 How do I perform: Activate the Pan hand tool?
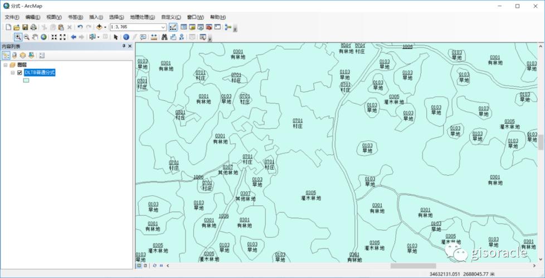[x=35, y=37]
